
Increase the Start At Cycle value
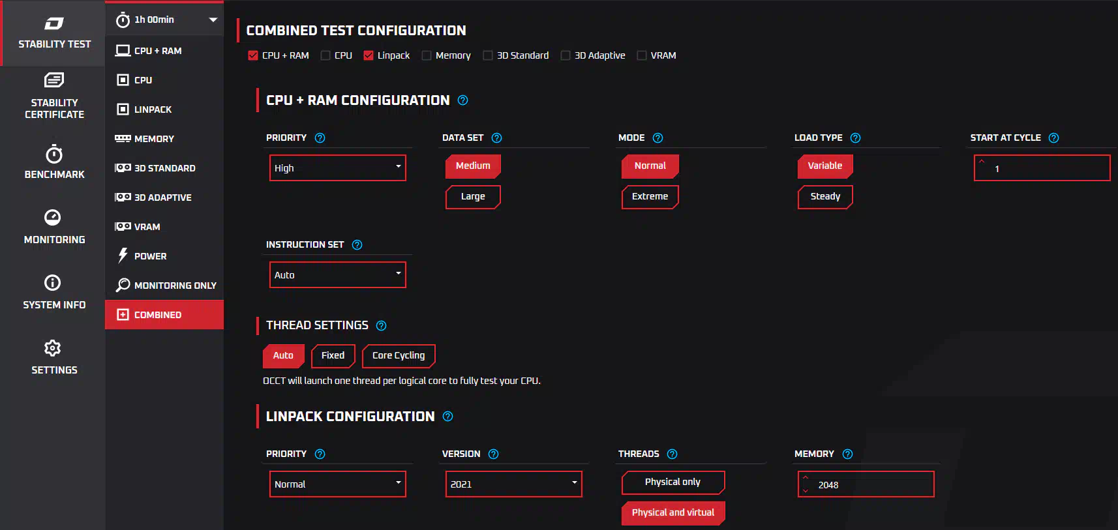point(981,161)
